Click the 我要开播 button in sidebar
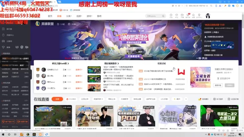Screen dimensions: 244x137 click(22, 121)
